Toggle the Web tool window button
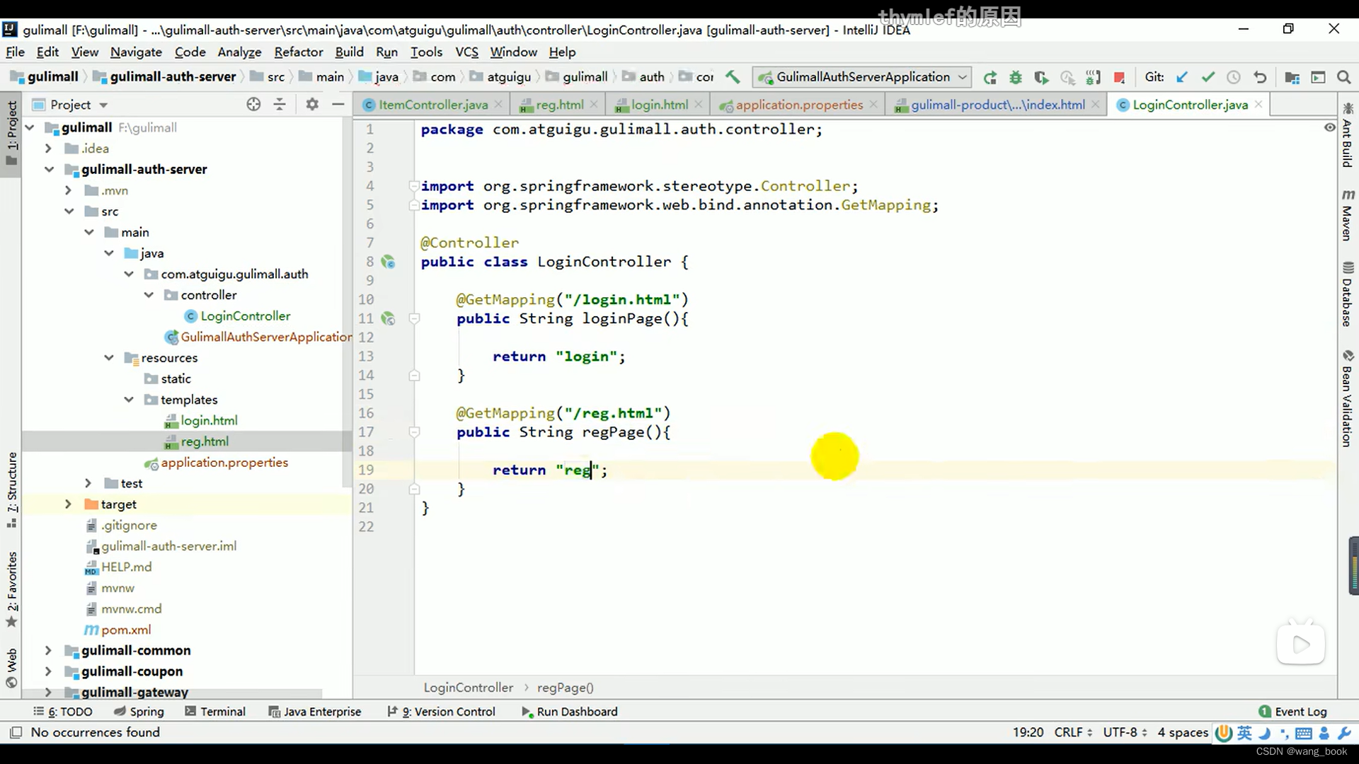 pos(11,668)
